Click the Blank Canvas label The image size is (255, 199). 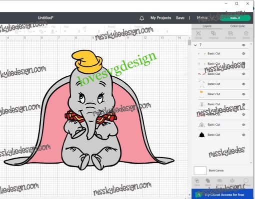216,171
